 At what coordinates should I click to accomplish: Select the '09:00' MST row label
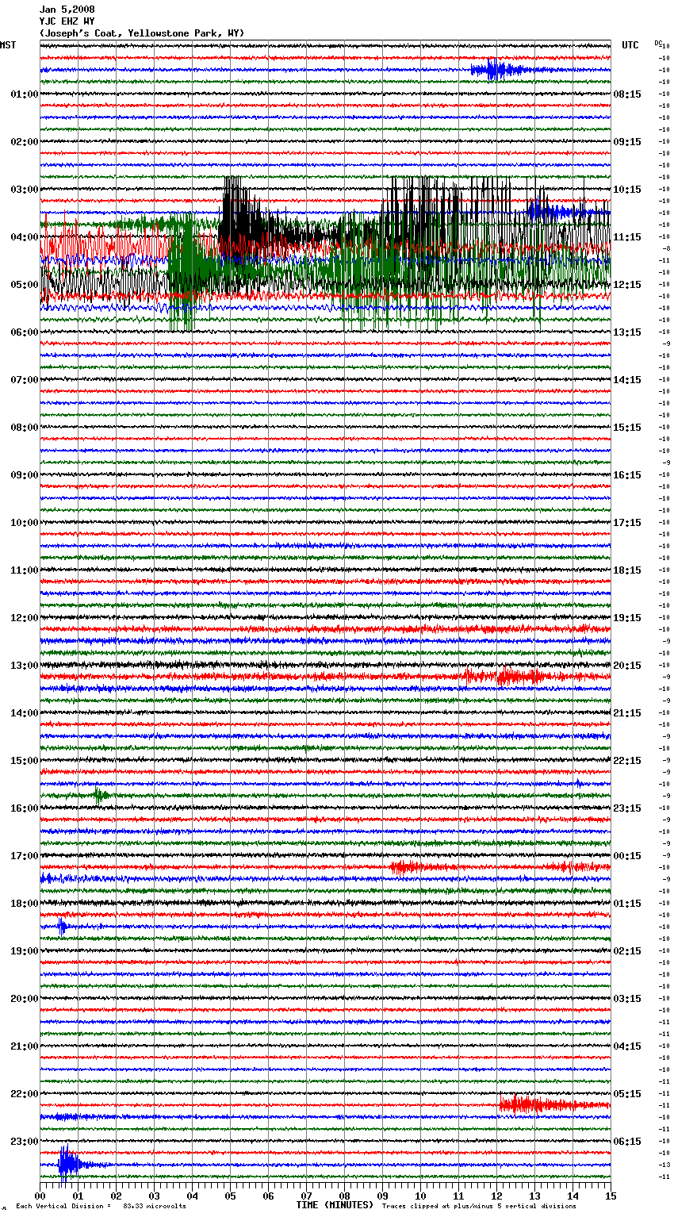(x=25, y=475)
